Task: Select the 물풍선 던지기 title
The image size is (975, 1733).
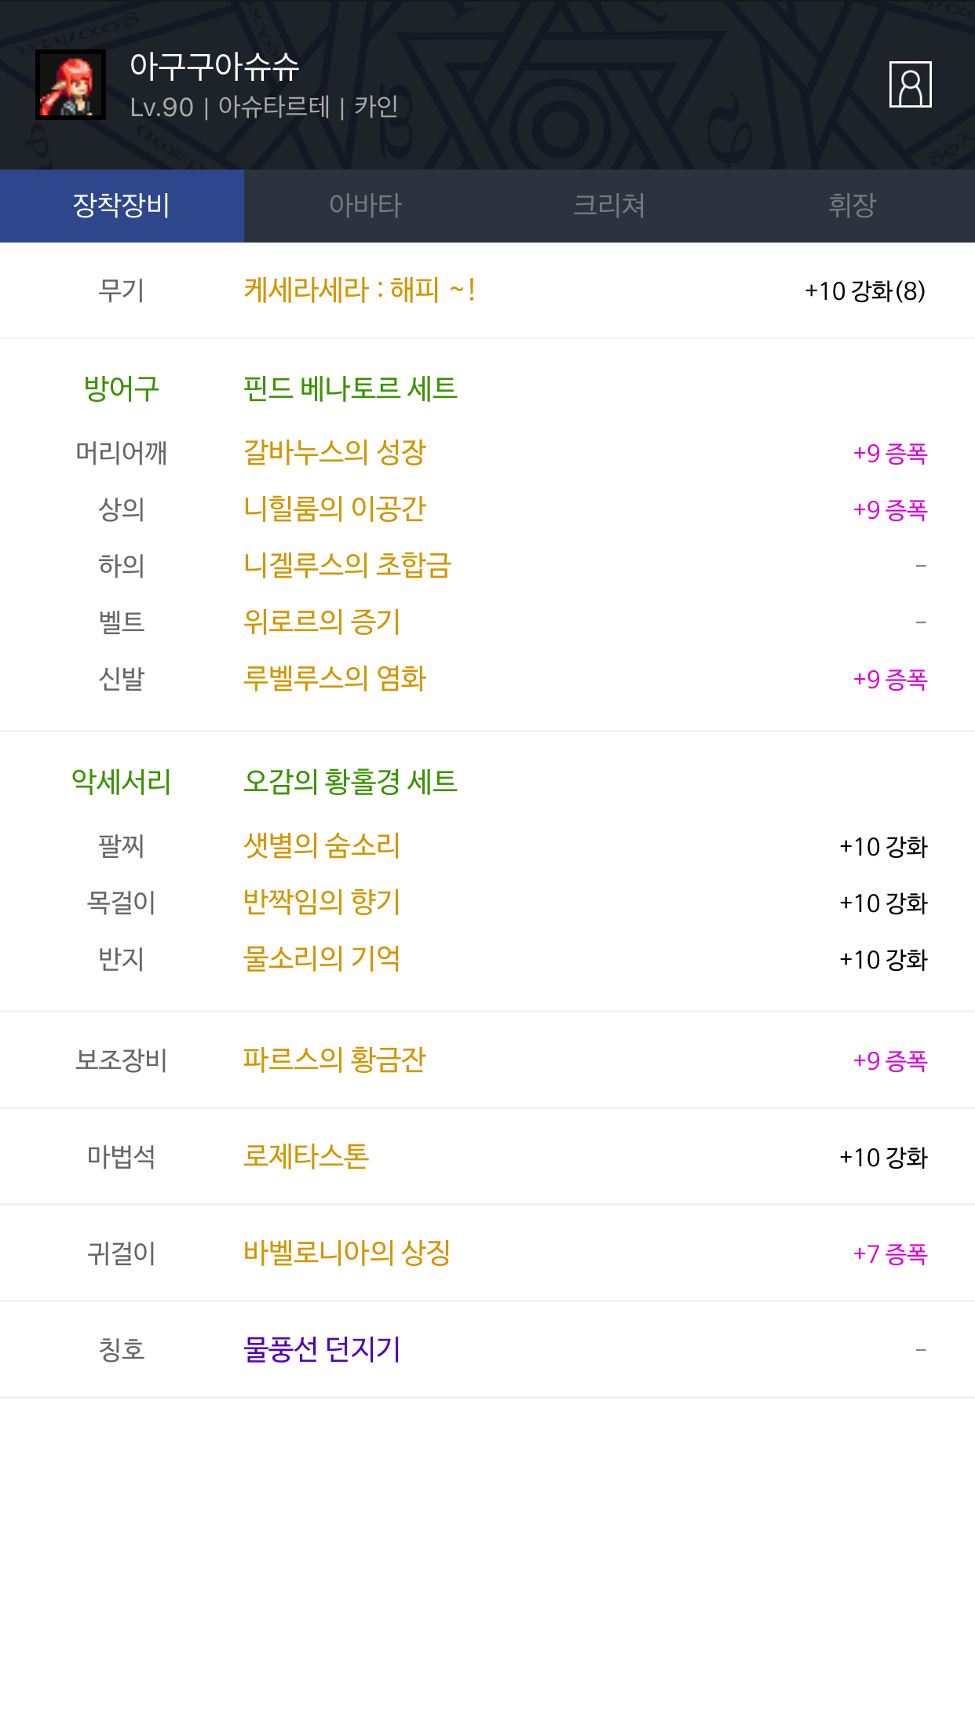Action: click(322, 1349)
